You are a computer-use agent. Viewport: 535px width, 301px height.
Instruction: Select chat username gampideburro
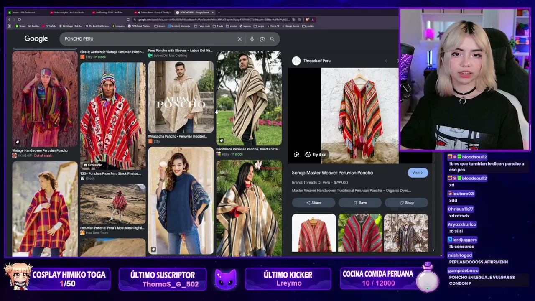pos(463,270)
